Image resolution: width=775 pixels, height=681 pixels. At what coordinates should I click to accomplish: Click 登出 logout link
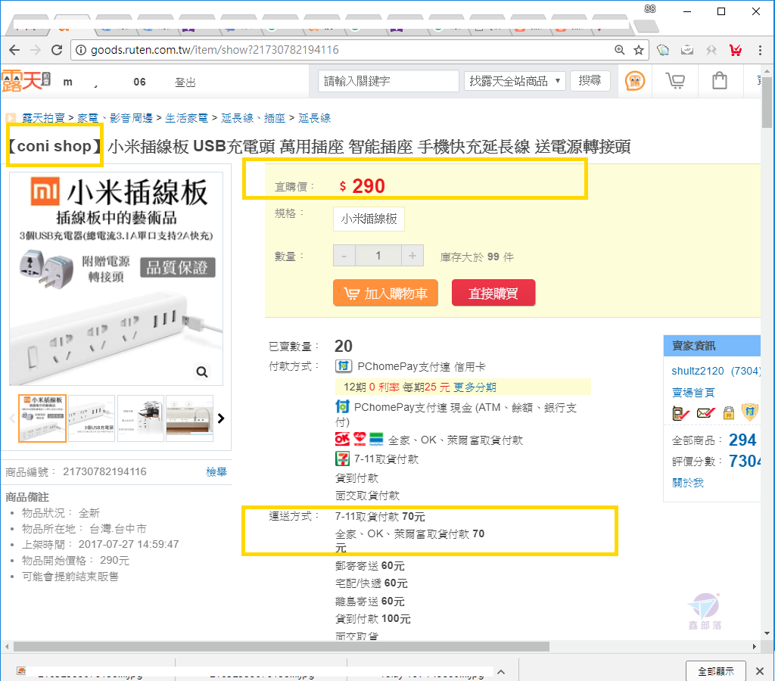click(185, 82)
